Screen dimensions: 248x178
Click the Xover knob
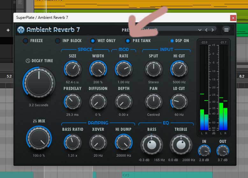click(x=98, y=143)
